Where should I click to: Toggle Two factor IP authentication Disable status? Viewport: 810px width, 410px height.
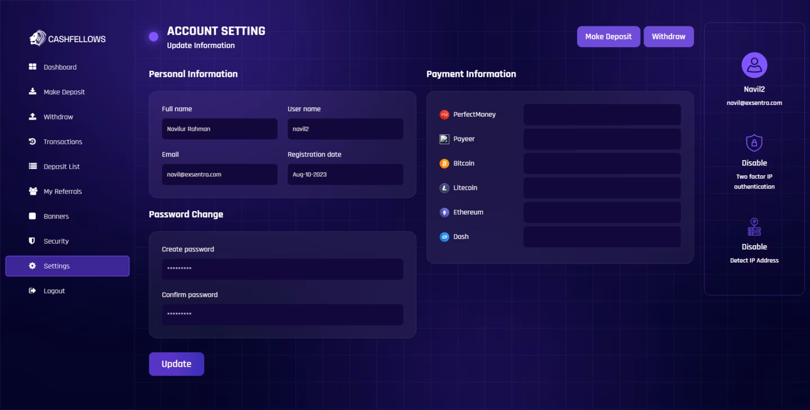754,163
